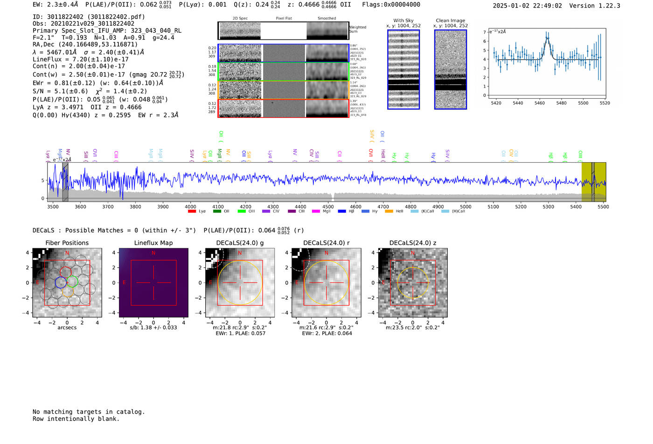Click the 'Primary Spec_Slot_IFU_AMP' line

pyautogui.click(x=107, y=31)
